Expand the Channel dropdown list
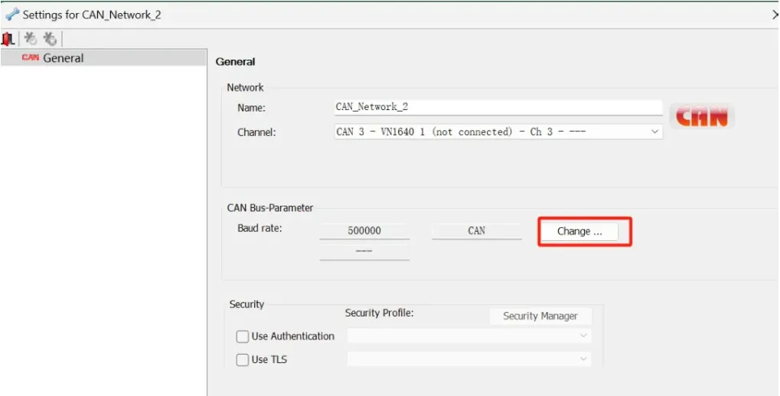This screenshot has width=780, height=396. coord(654,131)
